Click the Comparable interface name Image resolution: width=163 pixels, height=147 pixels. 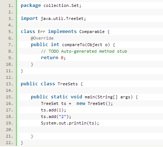(92, 32)
